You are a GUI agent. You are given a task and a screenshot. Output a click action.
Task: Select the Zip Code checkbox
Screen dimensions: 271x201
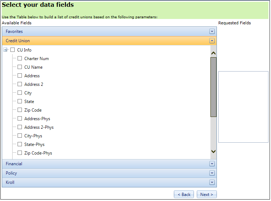(x=20, y=110)
